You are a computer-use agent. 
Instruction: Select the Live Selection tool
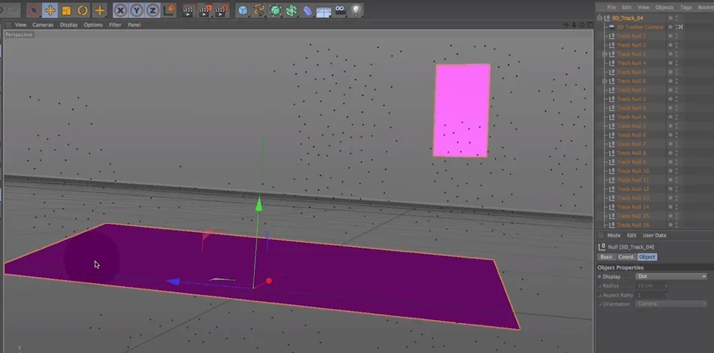(x=34, y=10)
